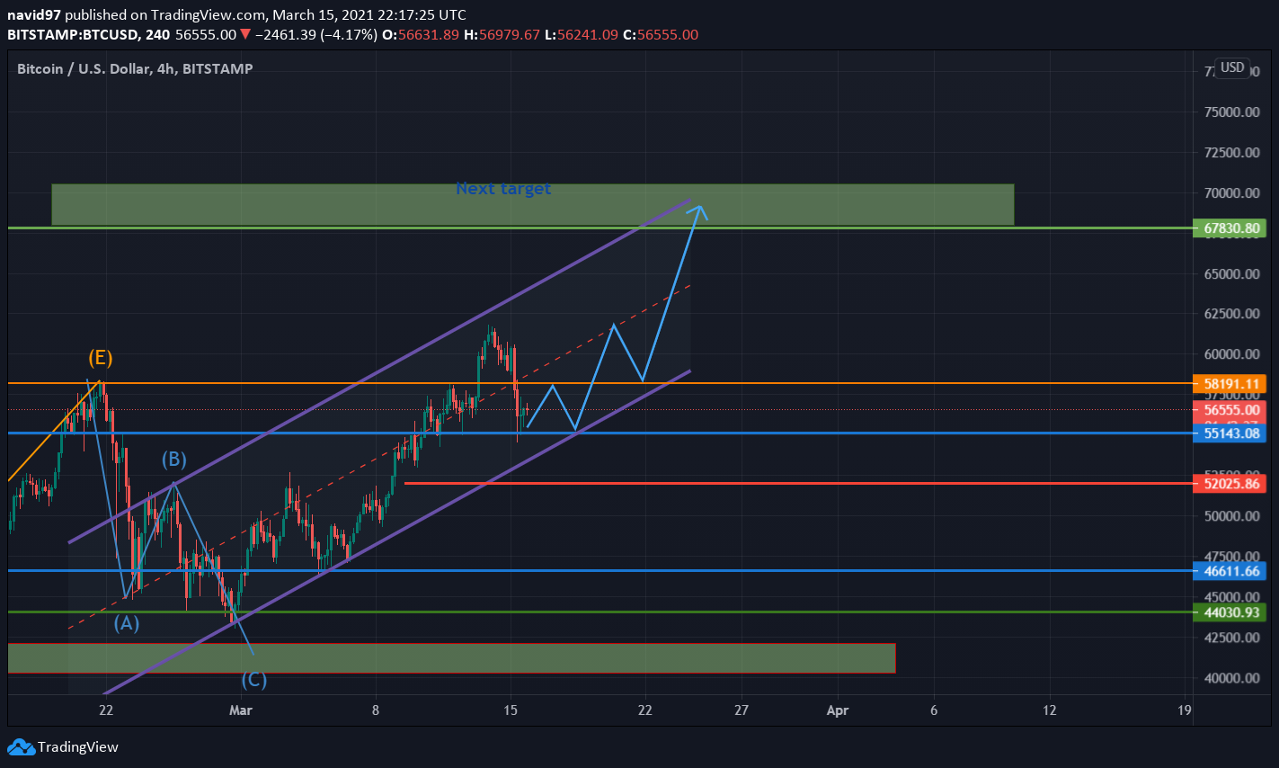This screenshot has height=768, width=1279.
Task: Click the (B) wave label
Action: pyautogui.click(x=174, y=460)
